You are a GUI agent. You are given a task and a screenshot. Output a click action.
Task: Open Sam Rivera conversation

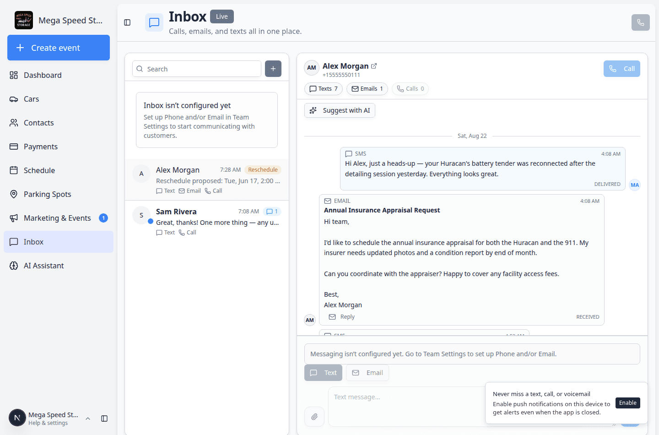coord(207,221)
